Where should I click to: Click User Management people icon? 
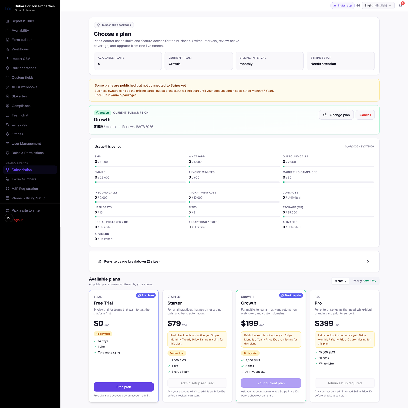click(x=8, y=144)
